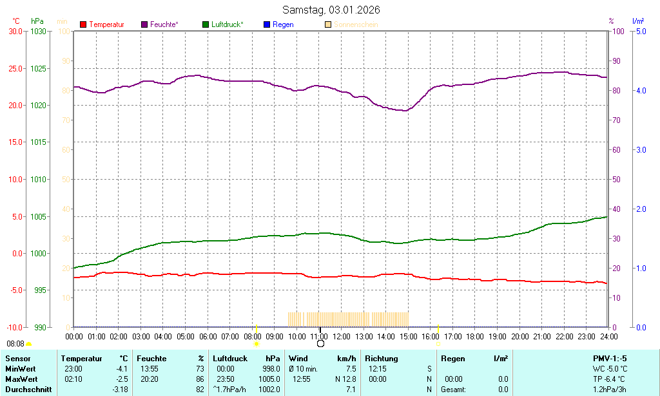Click the sunset marker near 16:00
Image resolution: width=660 pixels, height=396 pixels.
[438, 344]
